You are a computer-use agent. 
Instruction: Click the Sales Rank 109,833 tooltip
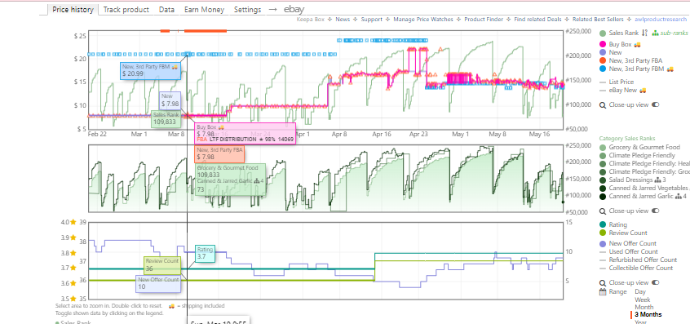tap(166, 119)
